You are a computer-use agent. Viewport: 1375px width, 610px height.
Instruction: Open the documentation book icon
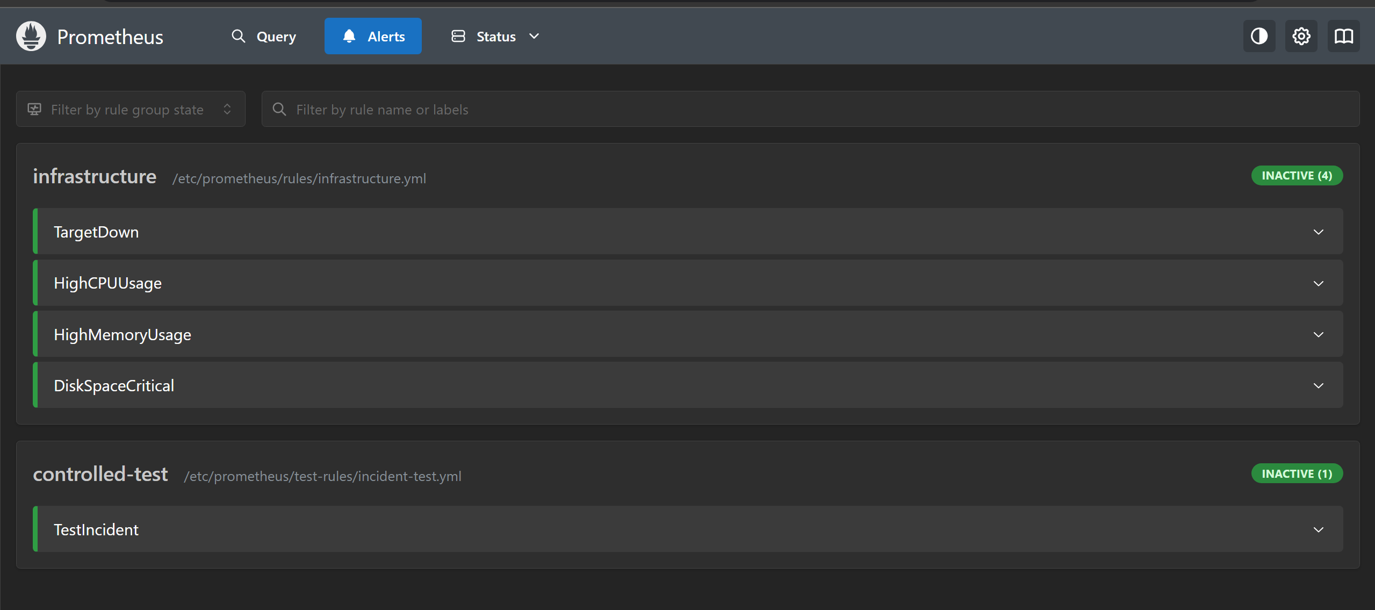1343,36
